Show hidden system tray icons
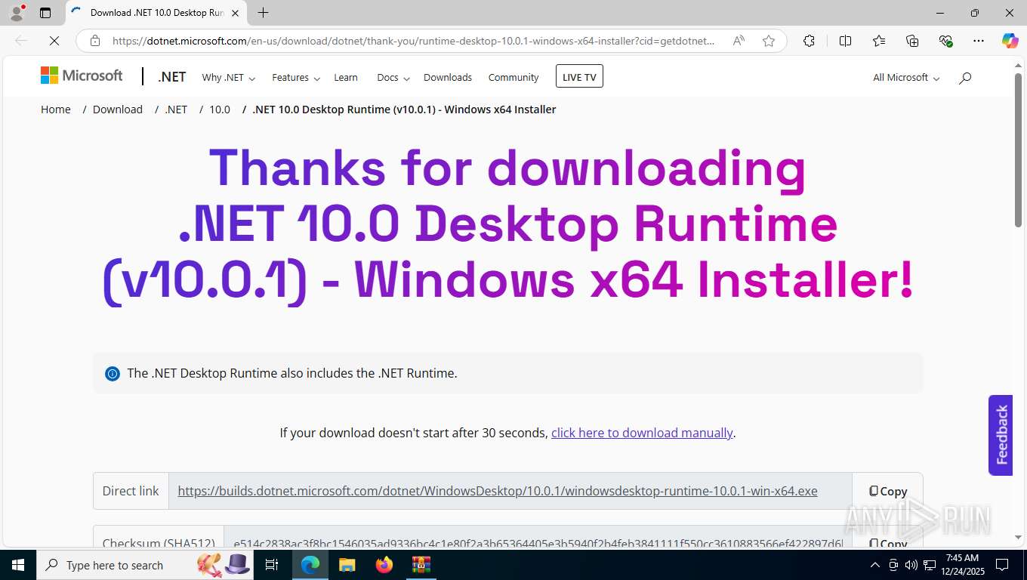This screenshot has height=580, width=1027. pos(875,565)
